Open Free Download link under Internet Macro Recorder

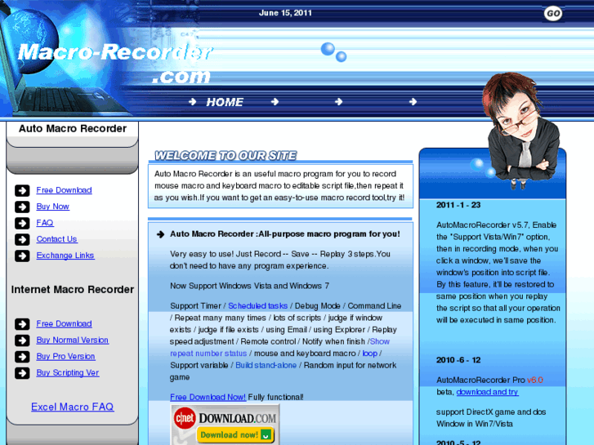[x=64, y=324]
